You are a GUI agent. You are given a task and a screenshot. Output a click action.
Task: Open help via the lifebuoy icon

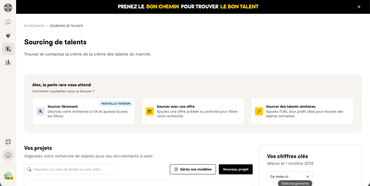8,142
